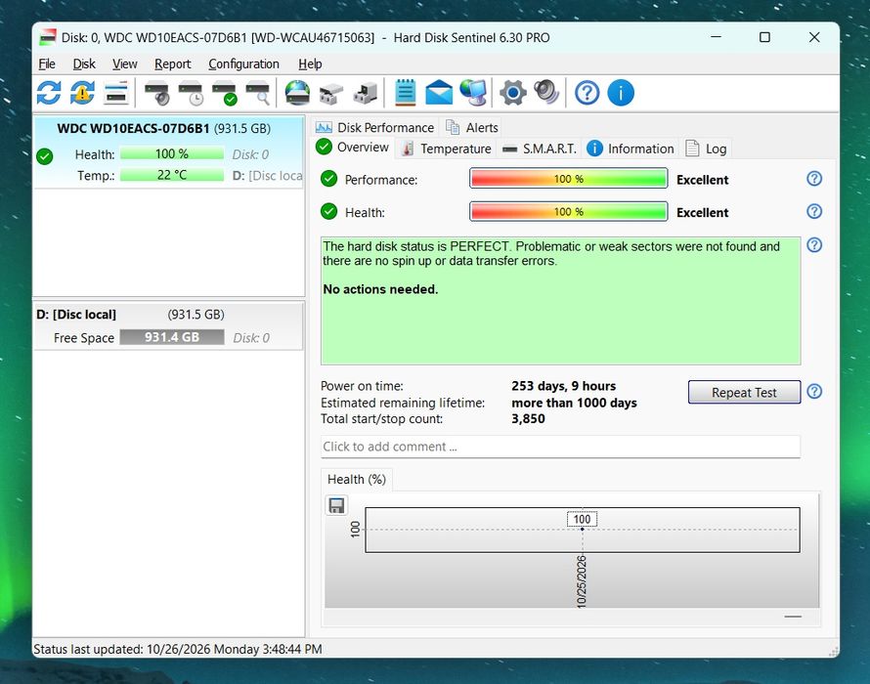
Task: Click the help icon beside the status text
Action: (814, 245)
